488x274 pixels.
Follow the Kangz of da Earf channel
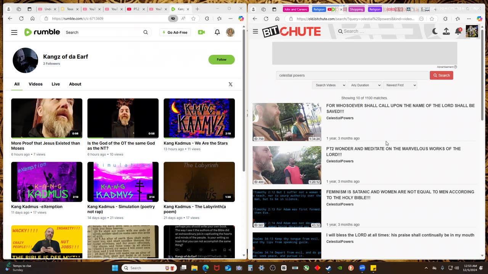tap(222, 59)
